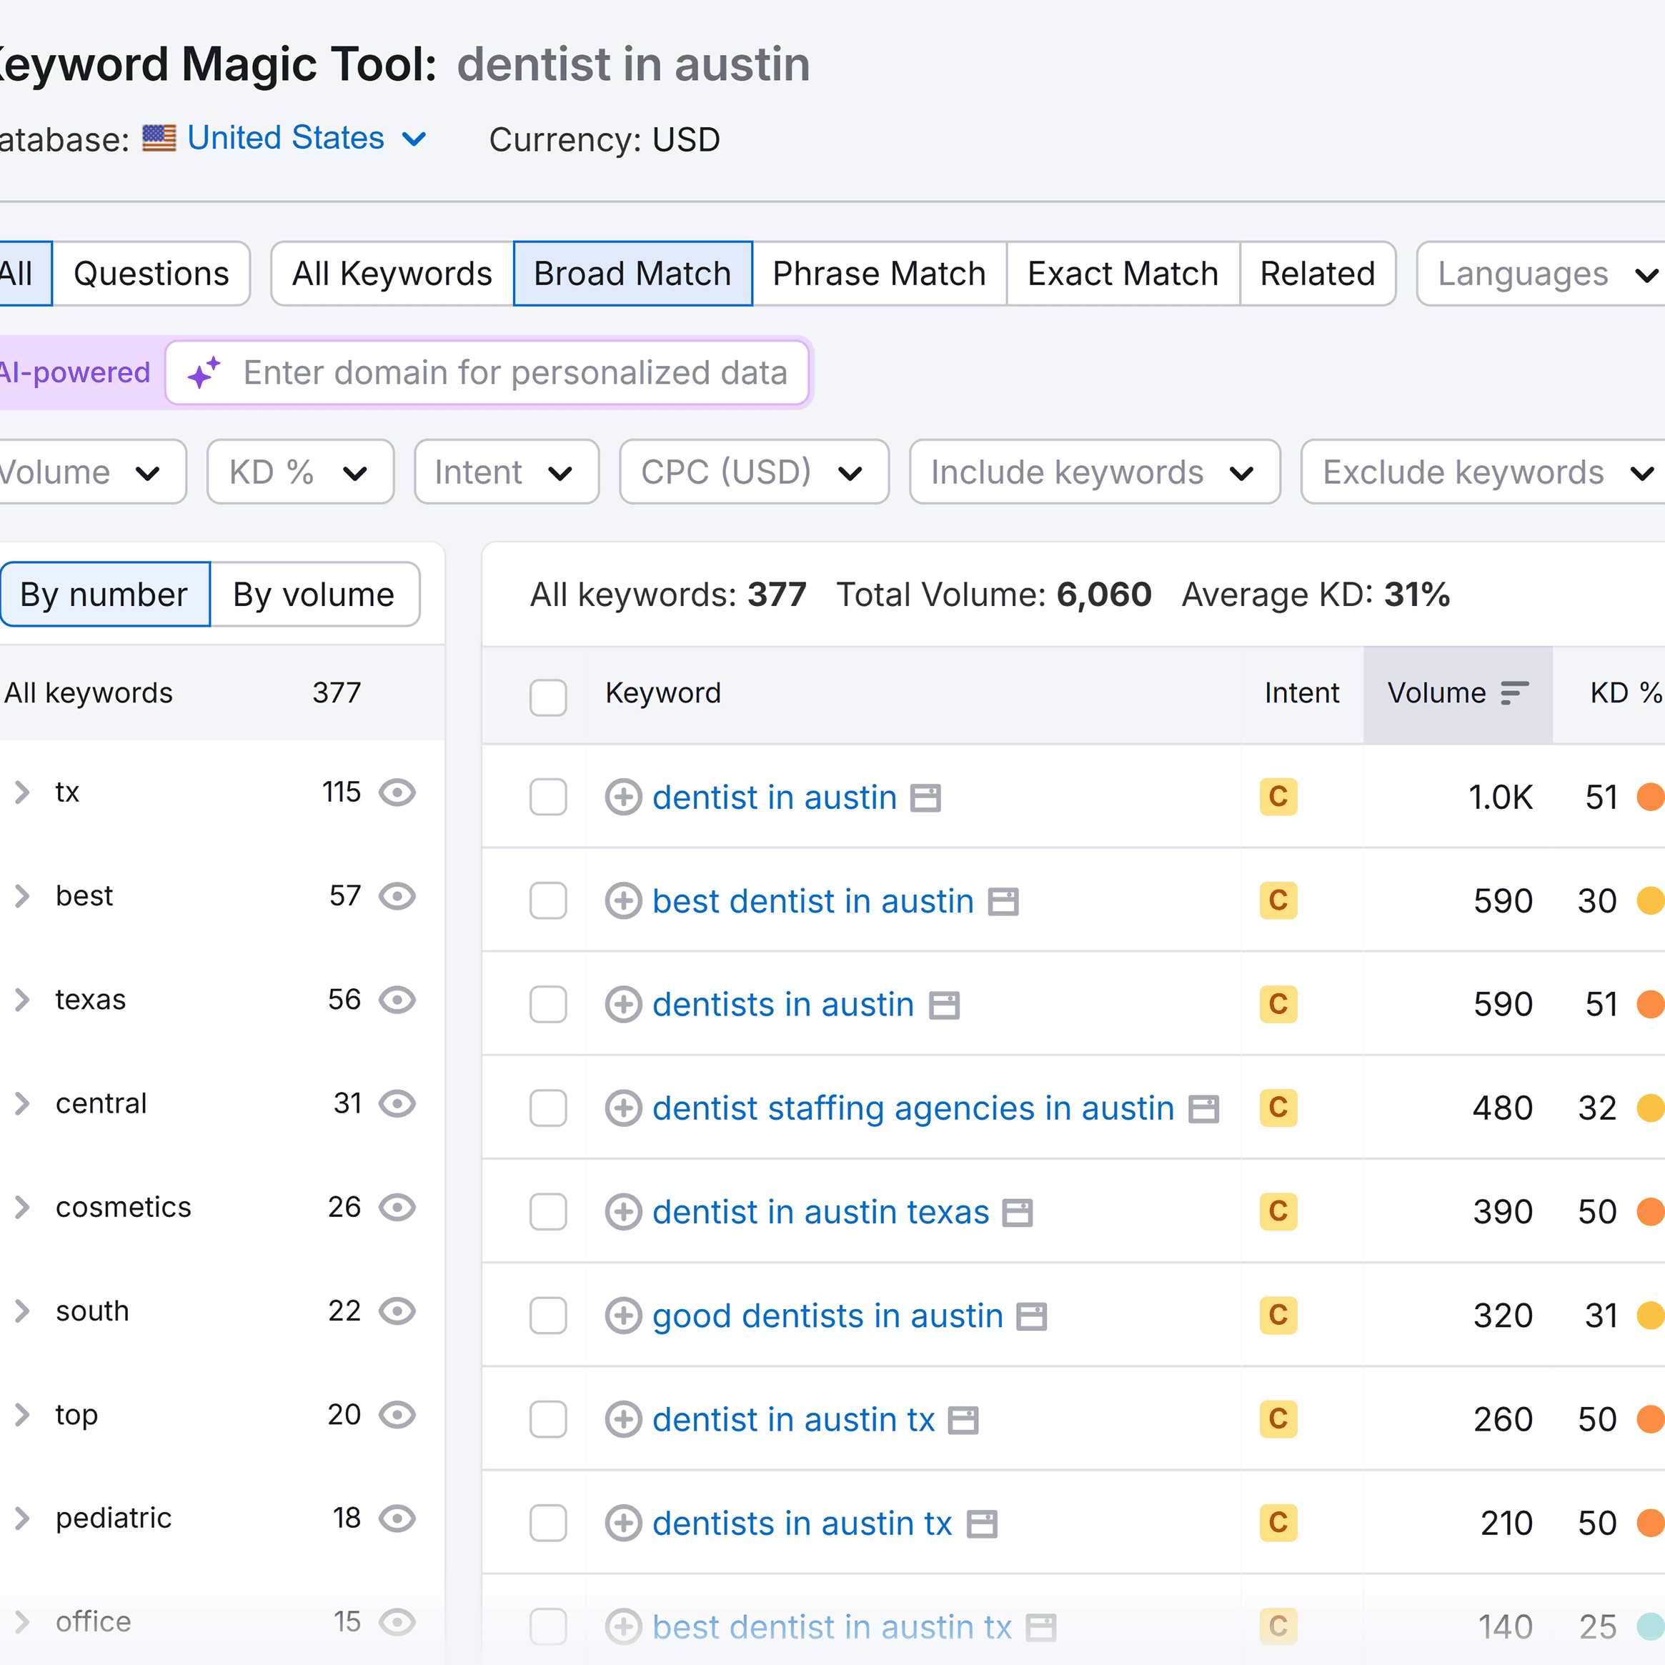1665x1665 pixels.
Task: Click the 'Enter domain for personalized data' field
Action: point(515,373)
